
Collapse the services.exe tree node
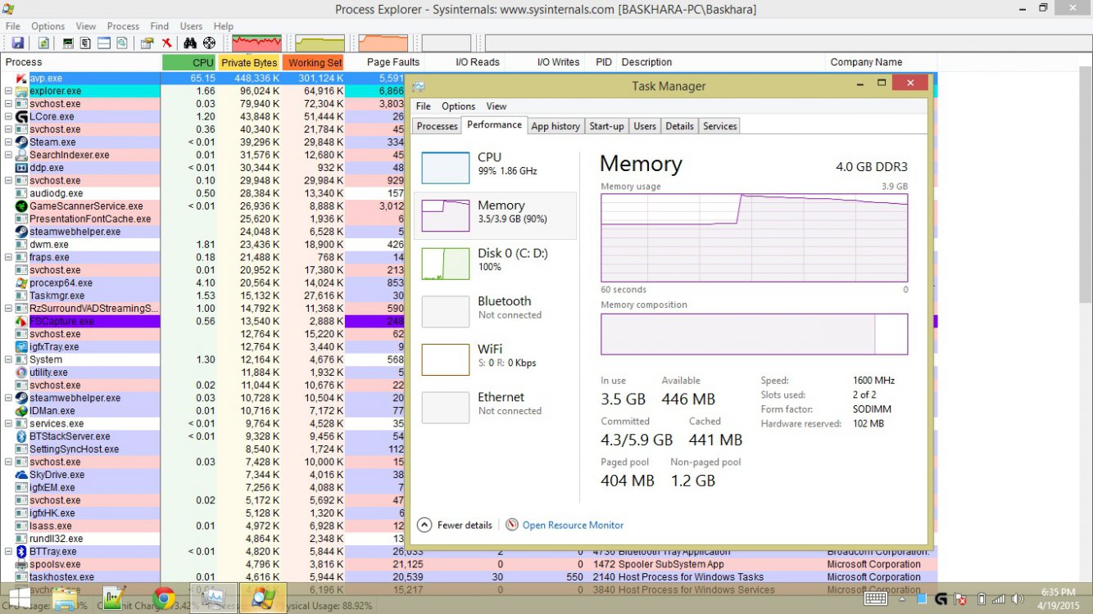[8, 424]
